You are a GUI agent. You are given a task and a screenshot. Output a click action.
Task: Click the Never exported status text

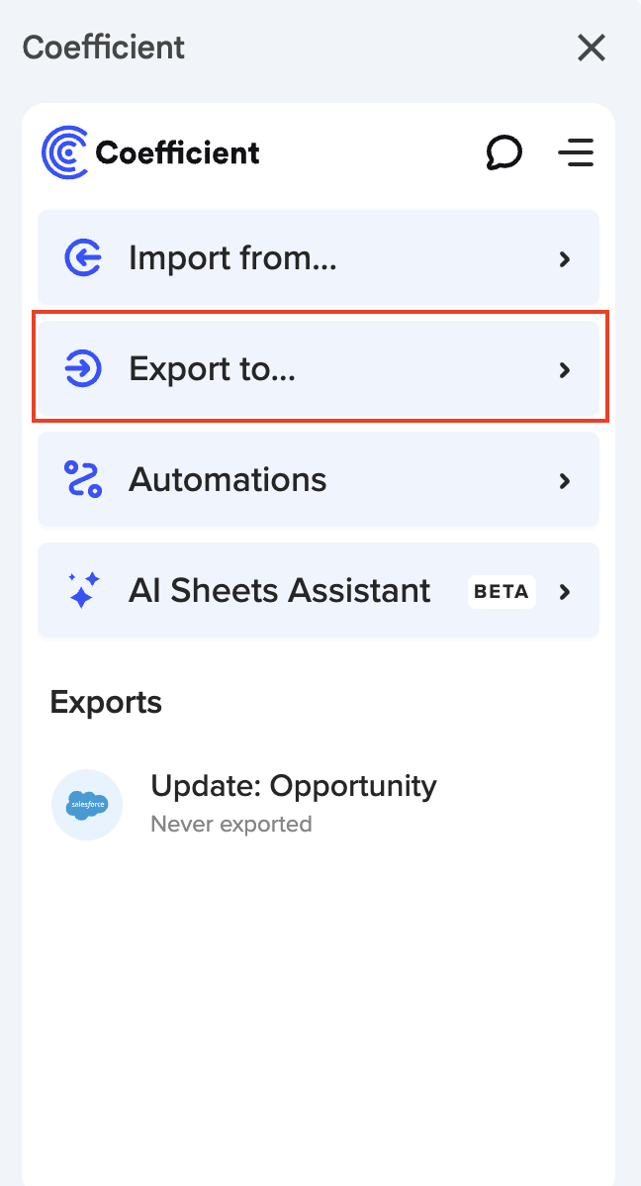(230, 824)
